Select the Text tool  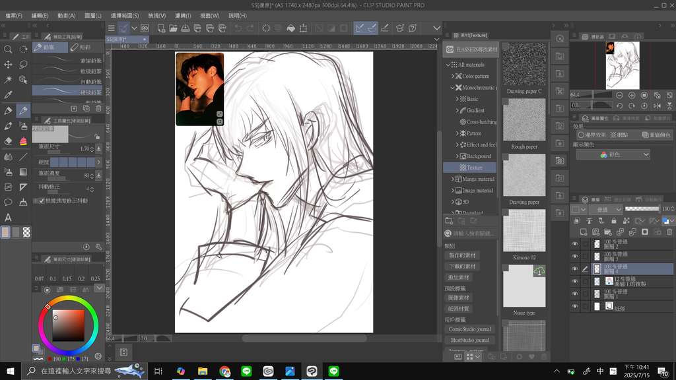8,218
